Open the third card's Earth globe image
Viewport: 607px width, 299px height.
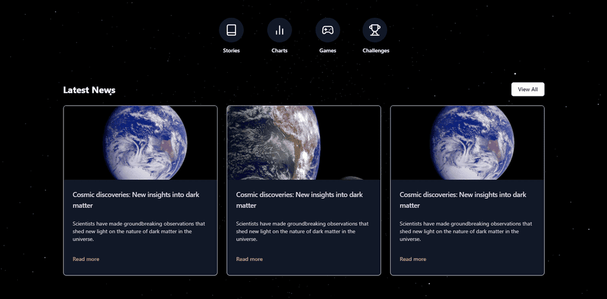click(x=467, y=143)
